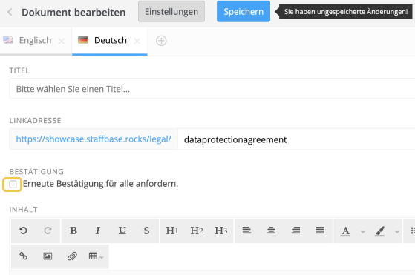The height and width of the screenshot is (275, 415).
Task: Redo the last edit
Action: pyautogui.click(x=48, y=231)
